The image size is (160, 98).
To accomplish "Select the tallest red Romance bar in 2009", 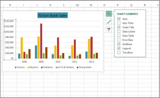I will pos(41,41).
